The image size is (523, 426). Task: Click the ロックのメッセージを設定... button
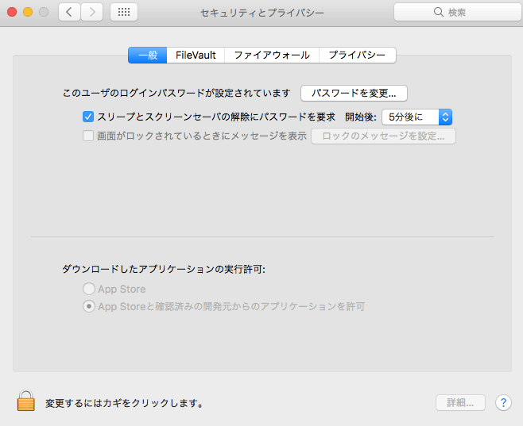[384, 136]
